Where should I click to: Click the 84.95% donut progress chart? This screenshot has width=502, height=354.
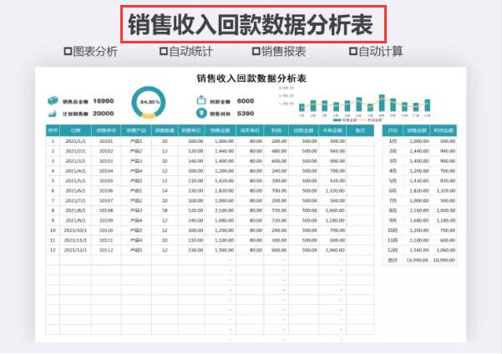pos(149,103)
